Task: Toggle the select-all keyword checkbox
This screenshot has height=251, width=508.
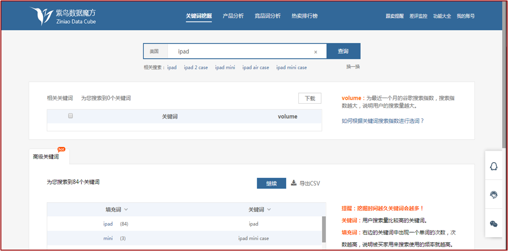Action: (x=70, y=116)
